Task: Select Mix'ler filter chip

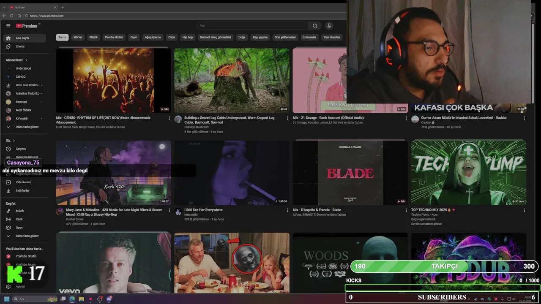Action: point(78,37)
